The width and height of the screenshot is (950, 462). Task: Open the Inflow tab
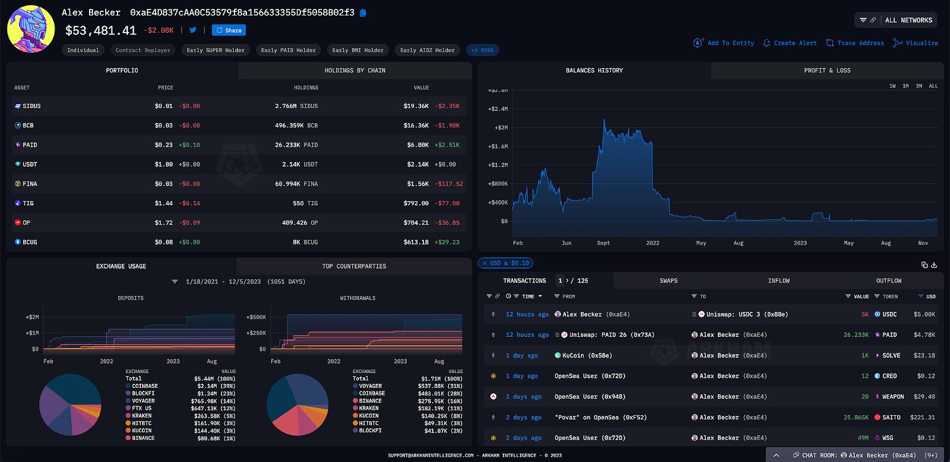(779, 281)
